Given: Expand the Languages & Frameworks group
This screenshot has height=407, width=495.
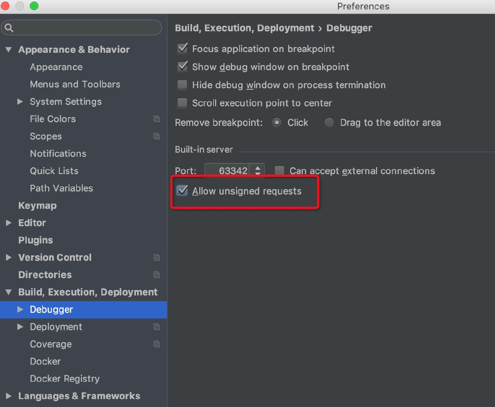Looking at the screenshot, I should 9,396.
